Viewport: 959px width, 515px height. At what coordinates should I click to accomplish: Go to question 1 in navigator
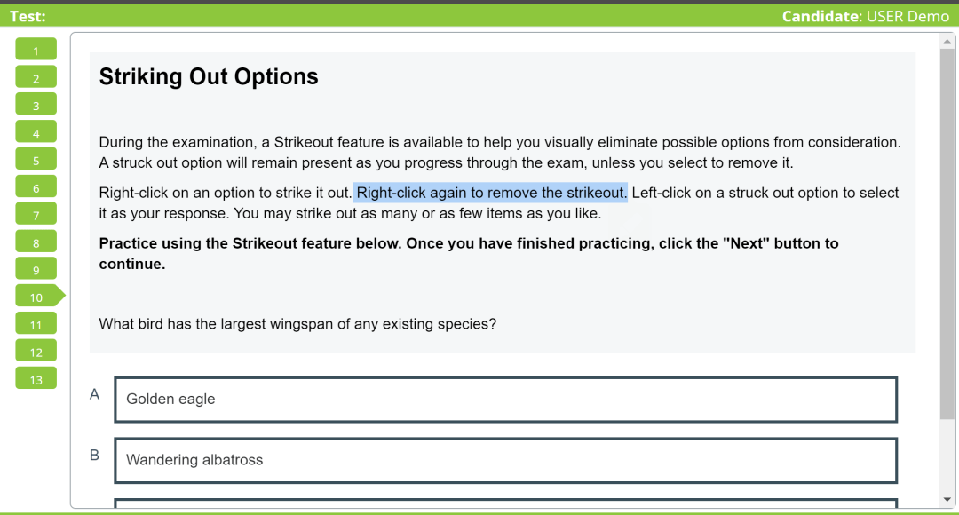pyautogui.click(x=36, y=50)
